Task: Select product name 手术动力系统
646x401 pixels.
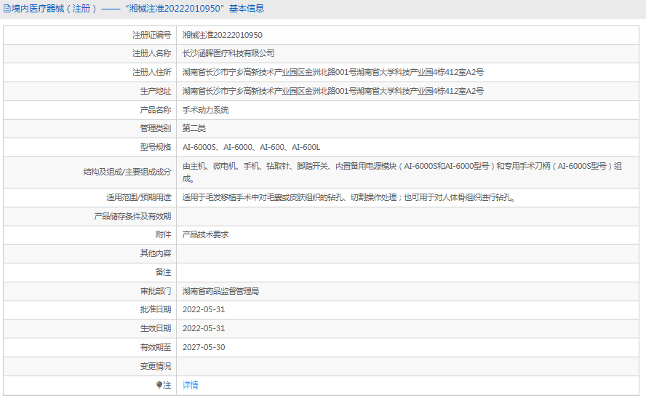Action: 206,110
